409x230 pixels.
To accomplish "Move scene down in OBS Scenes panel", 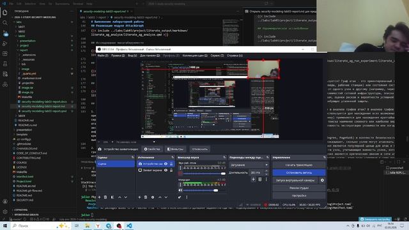I will click(126, 197).
